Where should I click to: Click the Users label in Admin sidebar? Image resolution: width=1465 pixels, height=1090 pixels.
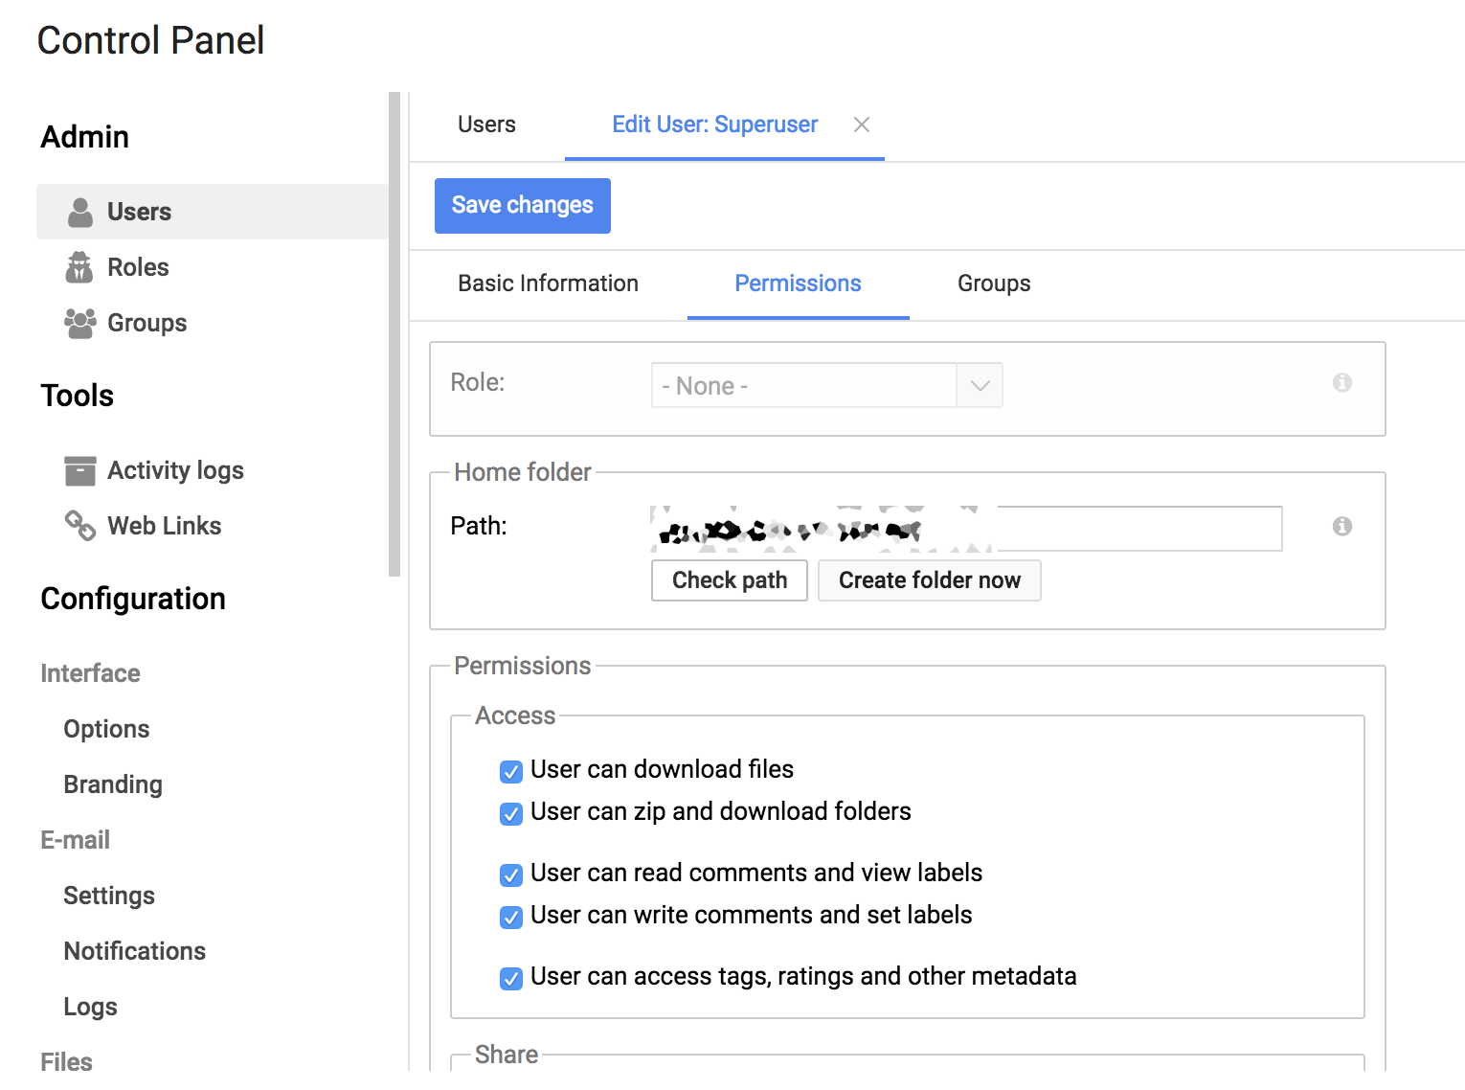click(x=139, y=212)
